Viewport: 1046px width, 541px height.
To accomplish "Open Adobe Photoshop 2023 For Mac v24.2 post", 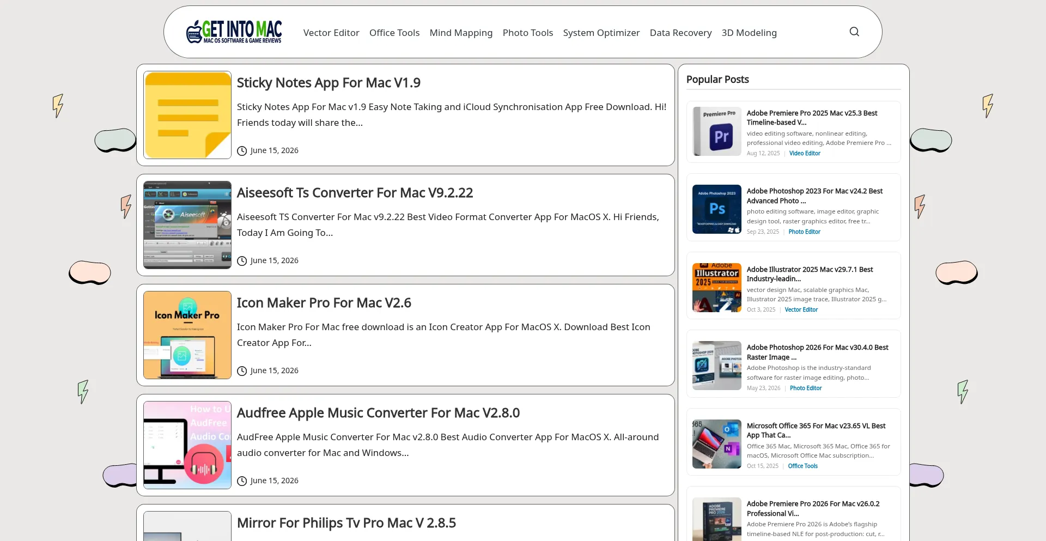I will [814, 196].
